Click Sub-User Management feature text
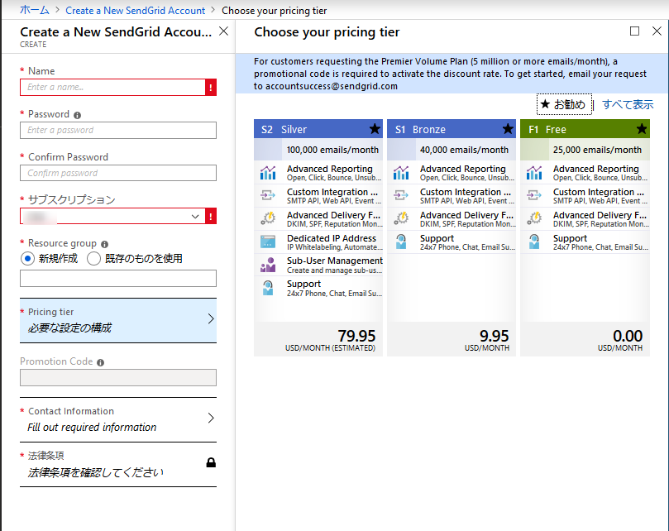 (x=335, y=261)
